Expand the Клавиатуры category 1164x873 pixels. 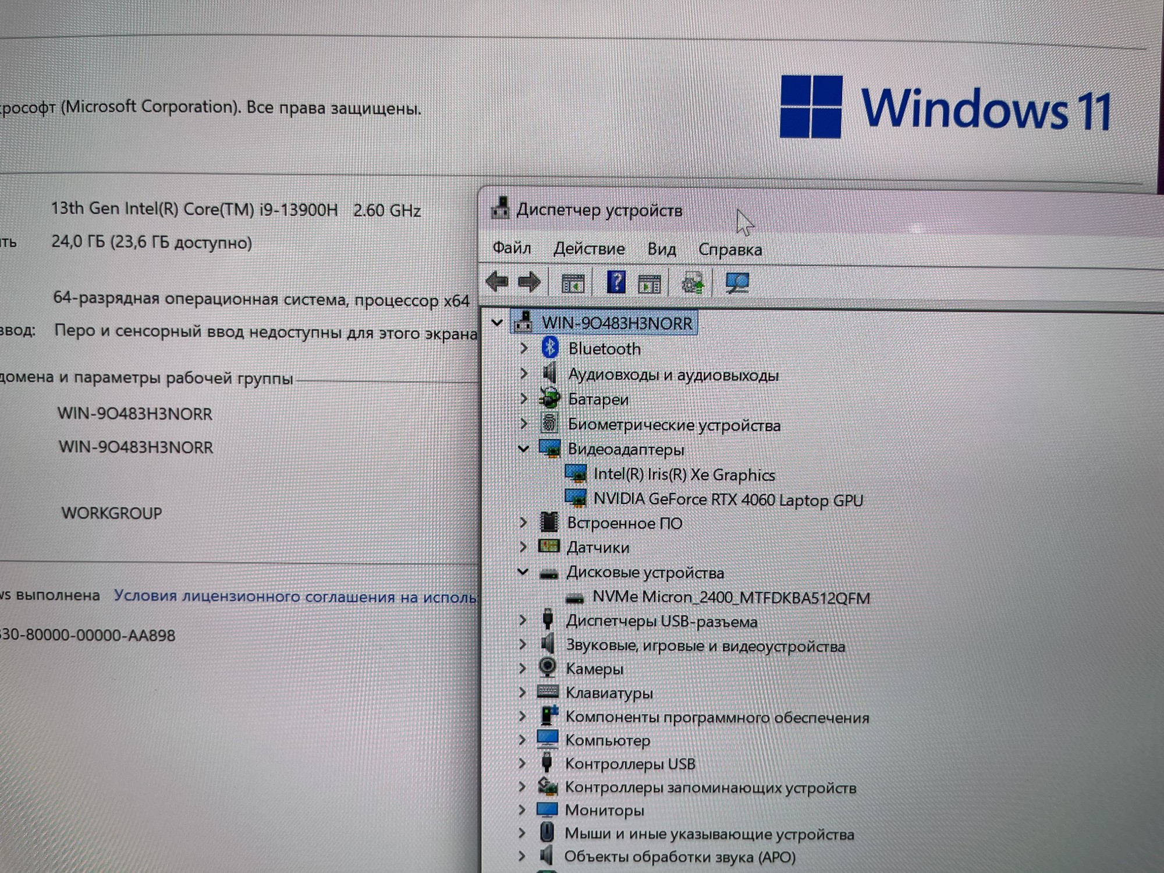coord(523,693)
